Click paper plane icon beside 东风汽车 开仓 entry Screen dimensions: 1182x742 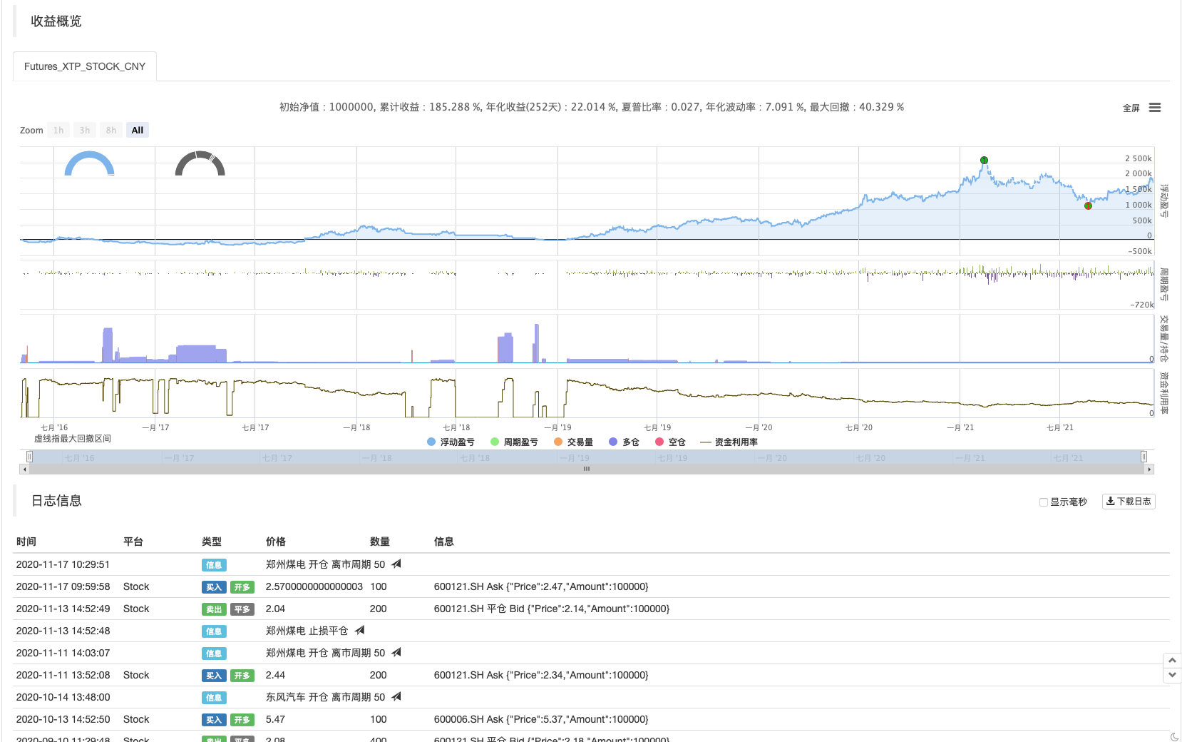pos(396,697)
